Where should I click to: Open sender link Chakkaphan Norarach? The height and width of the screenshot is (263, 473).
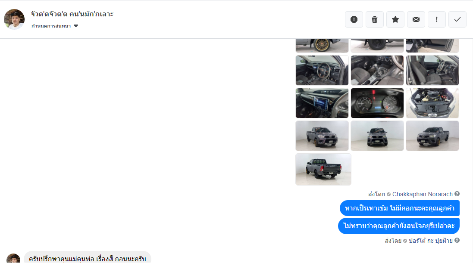pos(422,194)
